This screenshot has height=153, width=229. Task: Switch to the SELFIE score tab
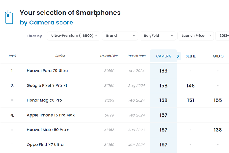(191, 56)
